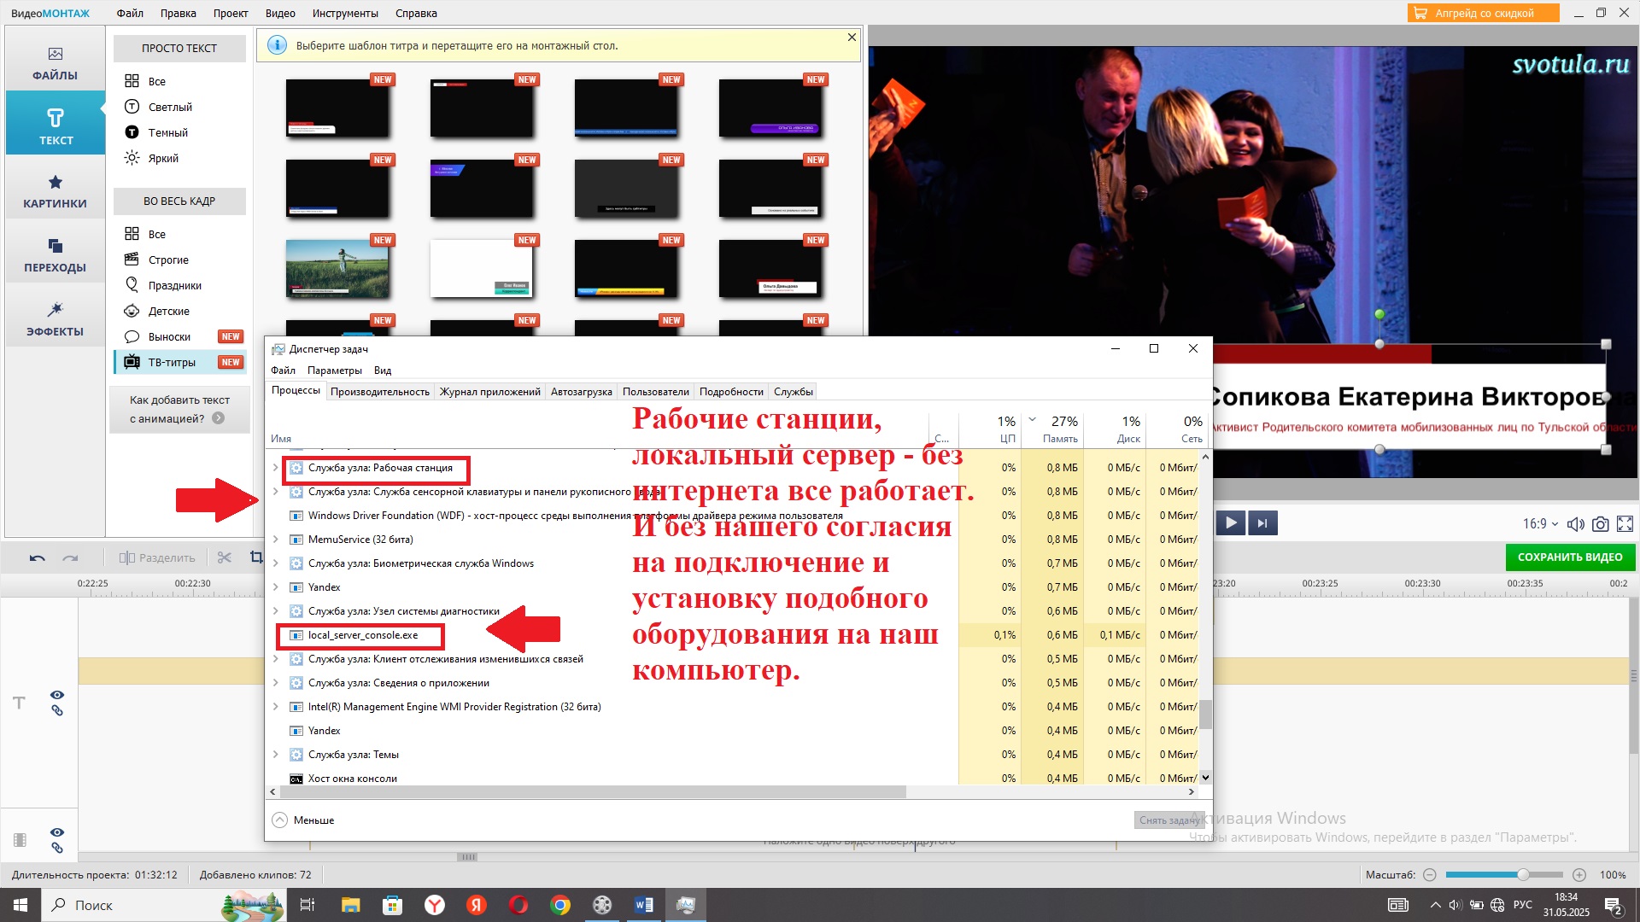Switch to the Производительность tab

pos(380,392)
